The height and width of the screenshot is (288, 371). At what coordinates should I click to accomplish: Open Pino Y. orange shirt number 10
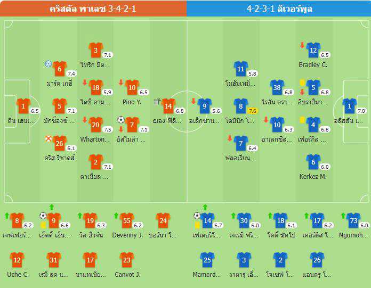coord(132,88)
